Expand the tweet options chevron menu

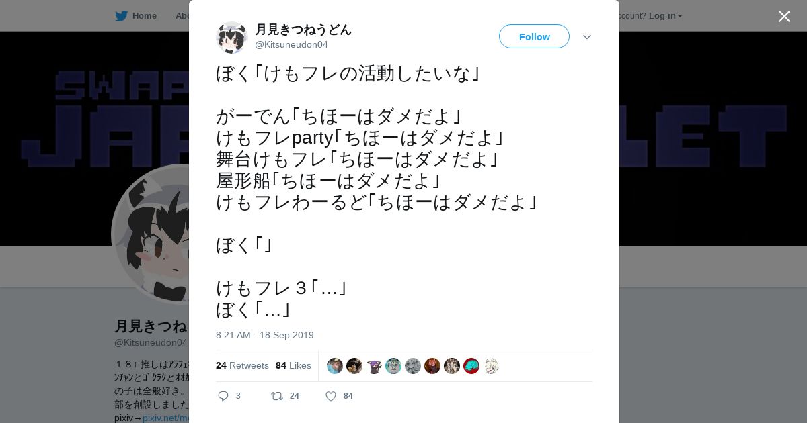coord(587,37)
